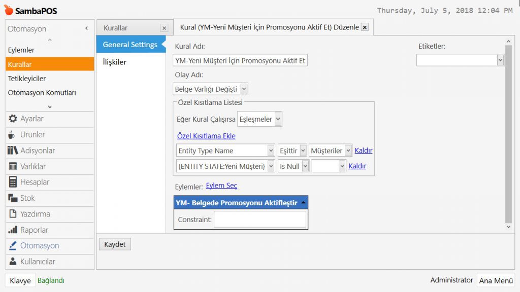Click into the Constraint input field

(x=259, y=220)
